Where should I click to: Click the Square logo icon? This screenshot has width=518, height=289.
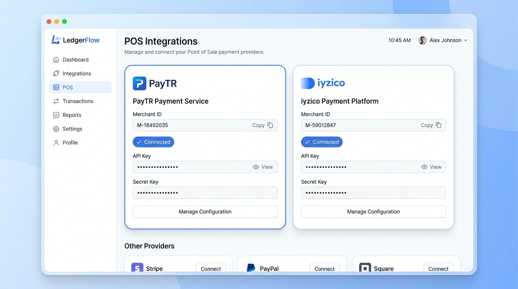tap(365, 268)
